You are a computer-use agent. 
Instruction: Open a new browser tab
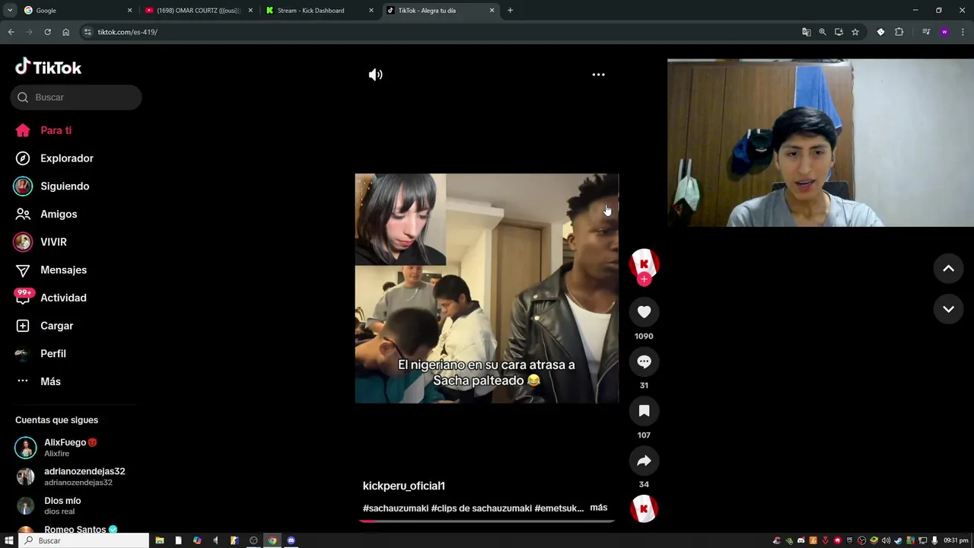pyautogui.click(x=510, y=11)
